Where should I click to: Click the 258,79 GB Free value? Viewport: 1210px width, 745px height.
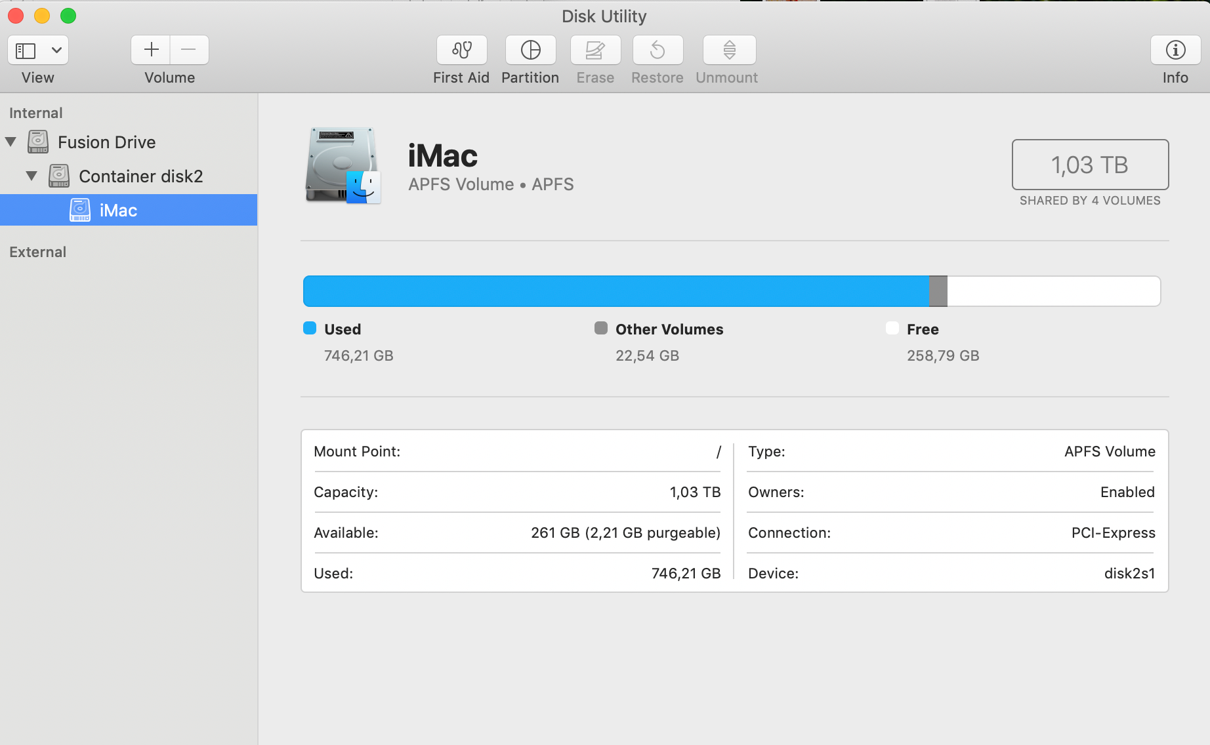click(943, 355)
